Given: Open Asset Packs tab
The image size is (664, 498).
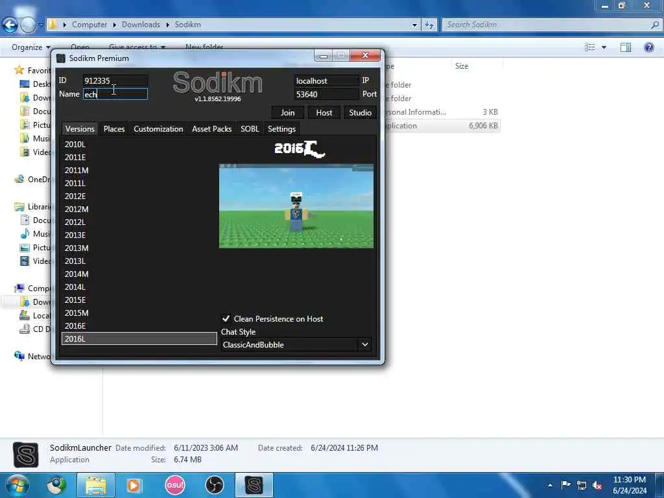Looking at the screenshot, I should coord(212,129).
